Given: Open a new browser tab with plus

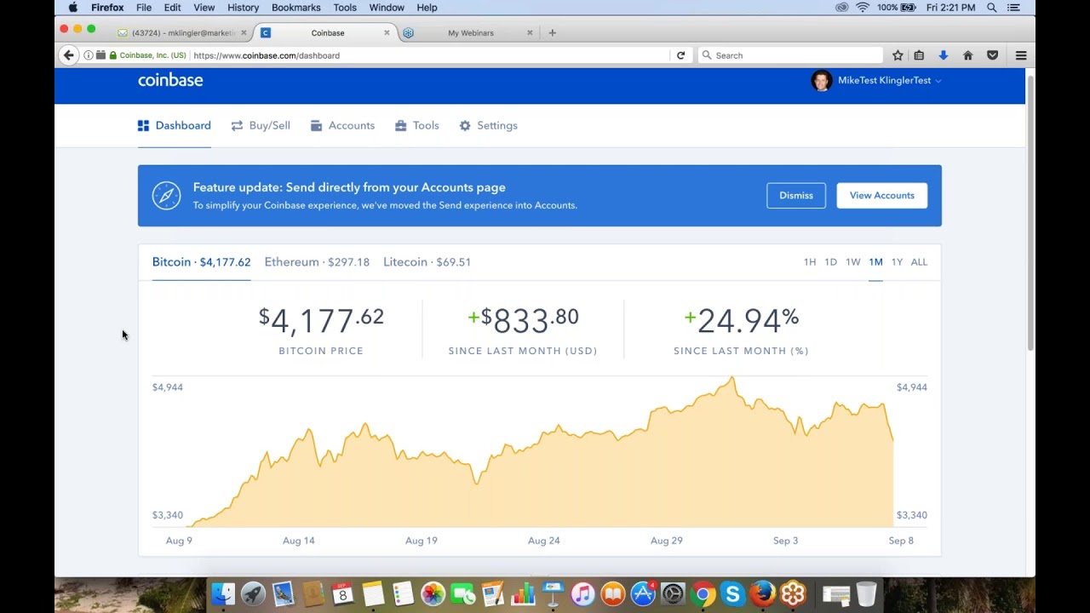Looking at the screenshot, I should coord(552,32).
